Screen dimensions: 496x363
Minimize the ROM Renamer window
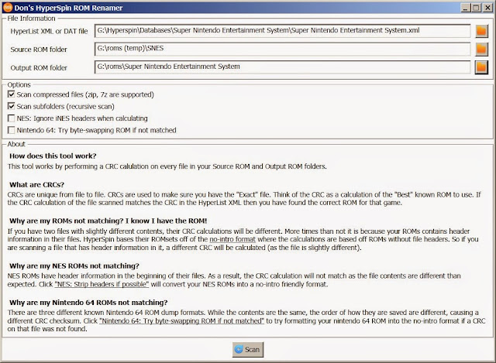tap(465, 8)
